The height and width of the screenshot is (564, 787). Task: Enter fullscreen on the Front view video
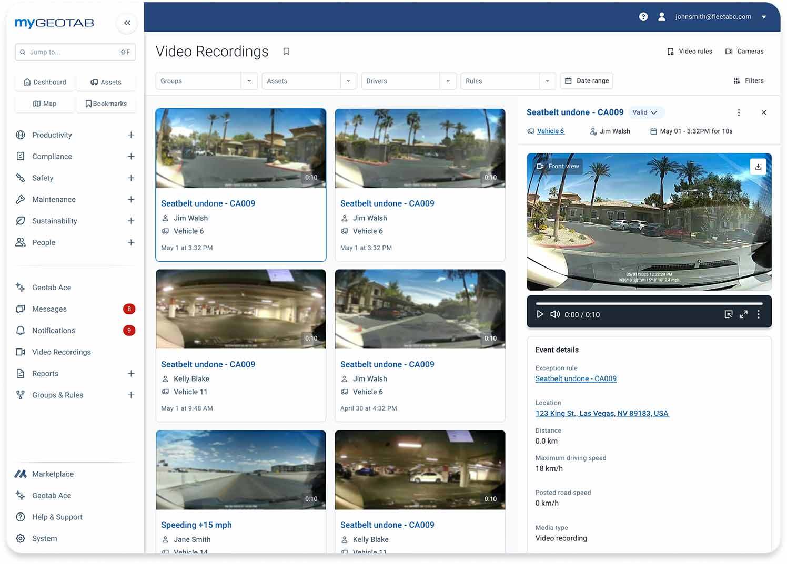[743, 314]
